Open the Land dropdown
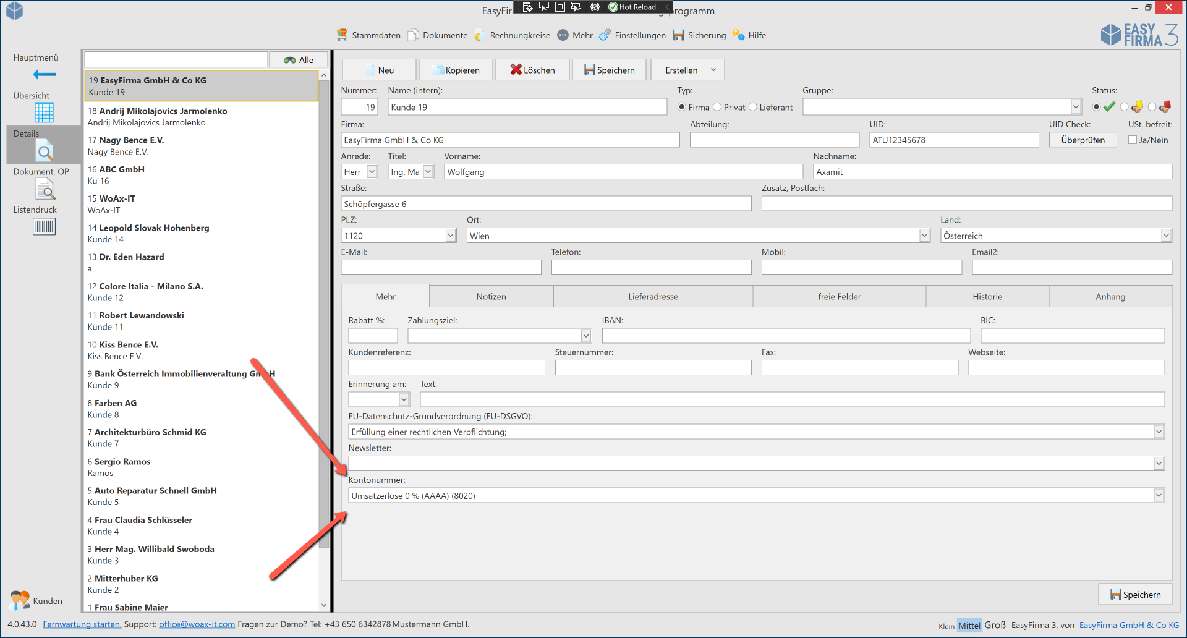 [1166, 236]
